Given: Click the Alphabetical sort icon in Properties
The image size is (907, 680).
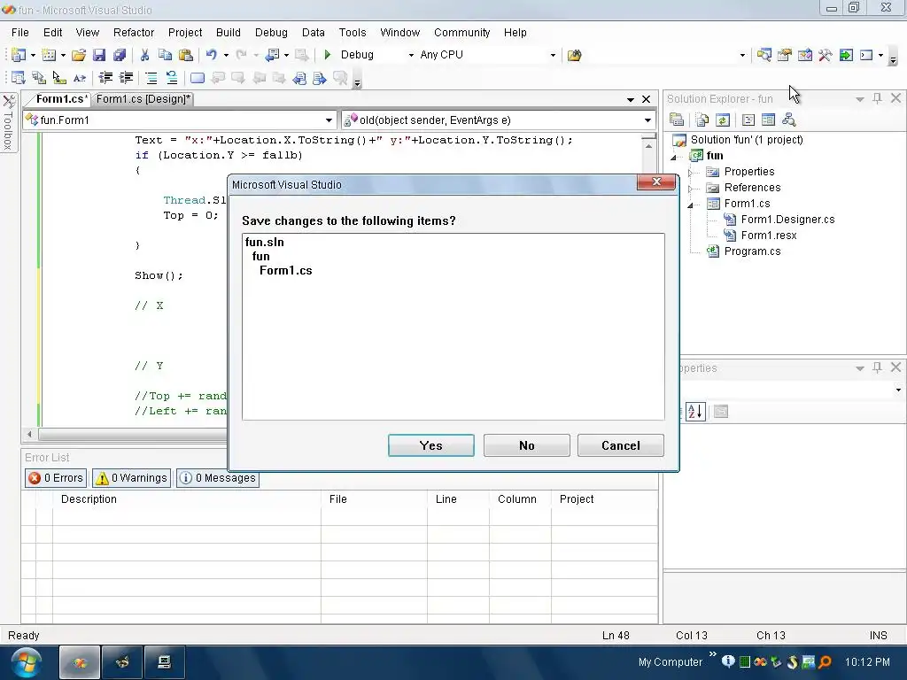Looking at the screenshot, I should [x=695, y=412].
